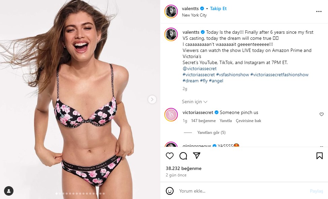Save post with the bookmark icon
Screen dimensions: 328x199
pyautogui.click(x=320, y=155)
